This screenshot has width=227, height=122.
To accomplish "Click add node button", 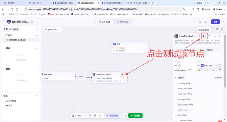I will (x=112, y=115).
